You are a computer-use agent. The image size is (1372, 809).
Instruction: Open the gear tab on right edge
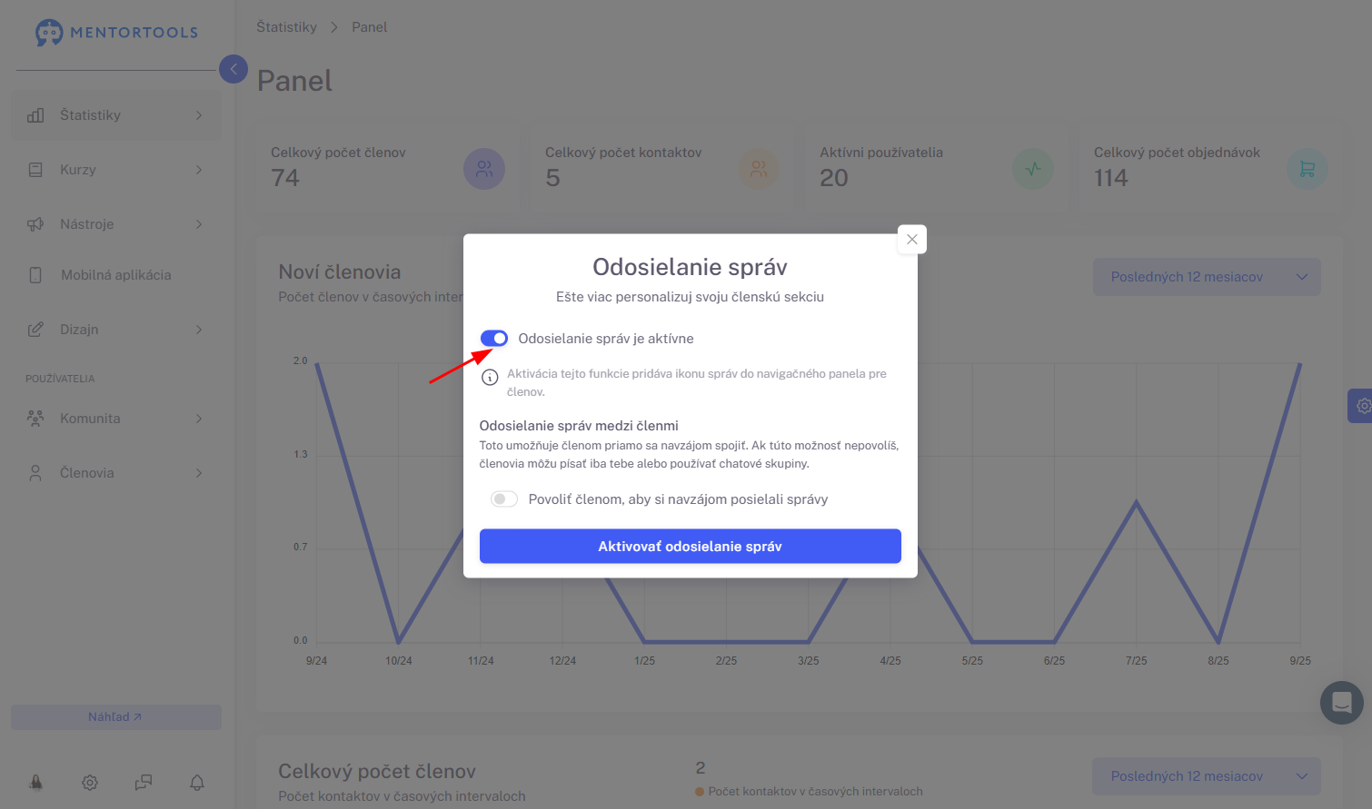(1360, 406)
